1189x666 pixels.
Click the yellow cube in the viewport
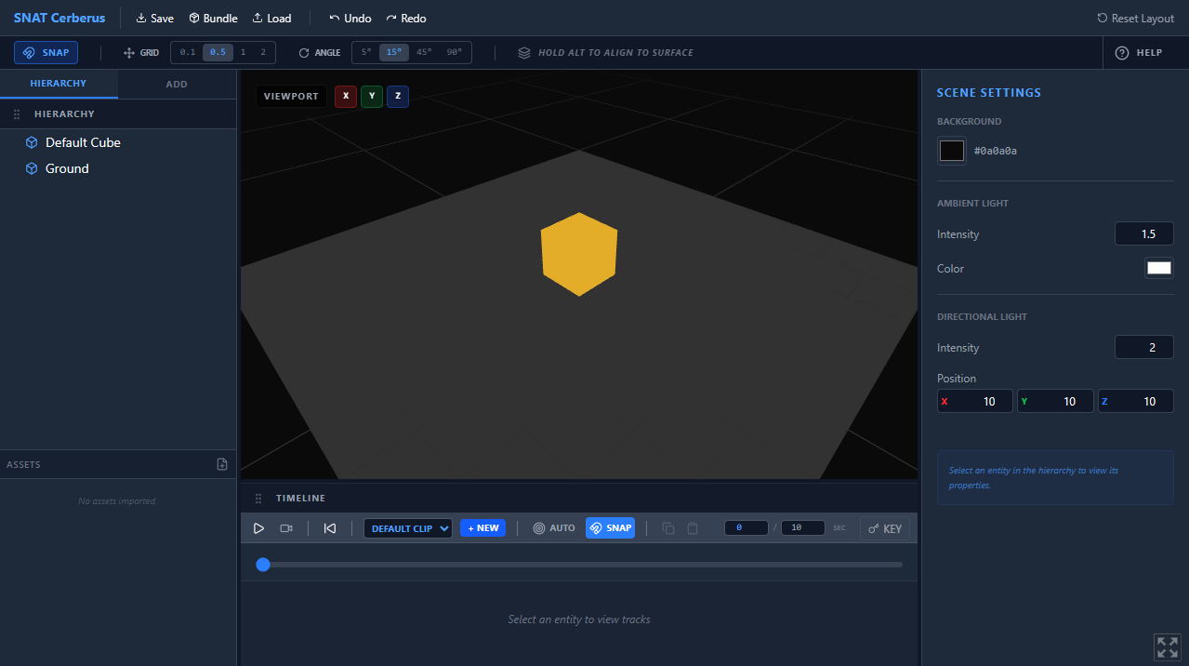[x=579, y=254]
